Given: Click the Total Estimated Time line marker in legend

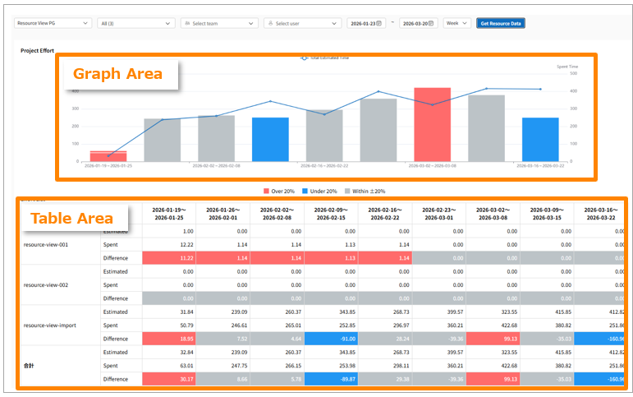Looking at the screenshot, I should pos(305,58).
